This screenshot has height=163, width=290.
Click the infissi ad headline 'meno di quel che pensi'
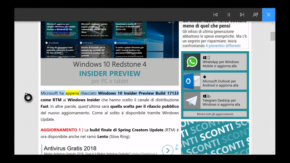[x=206, y=26]
